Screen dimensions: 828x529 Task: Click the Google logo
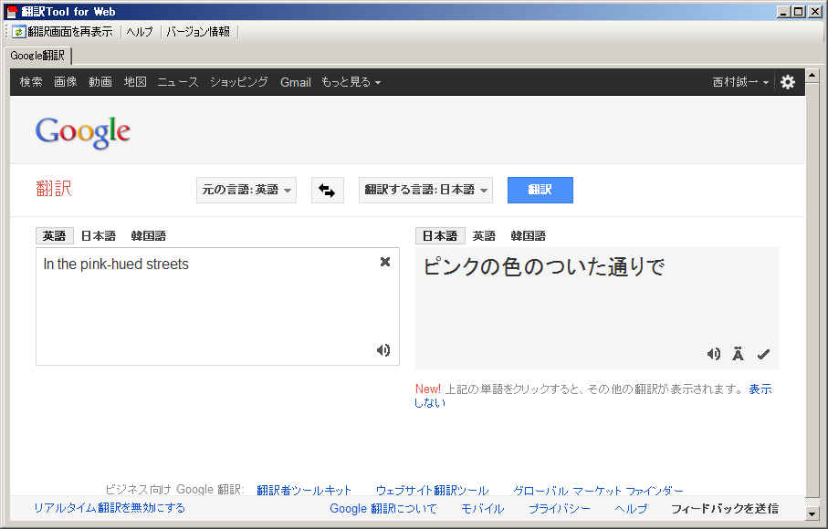(82, 133)
